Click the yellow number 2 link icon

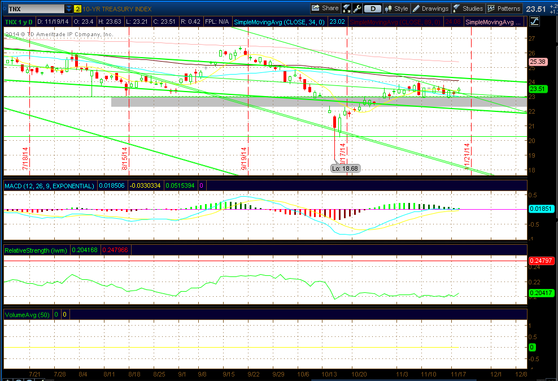pos(77,9)
